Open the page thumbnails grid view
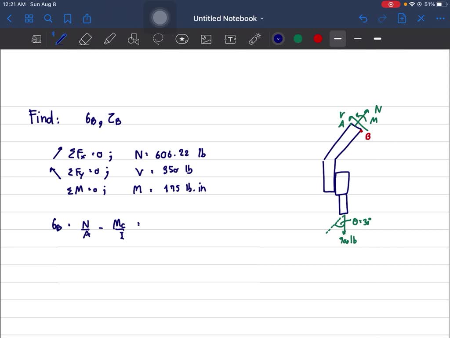The height and width of the screenshot is (338, 450). click(x=29, y=18)
